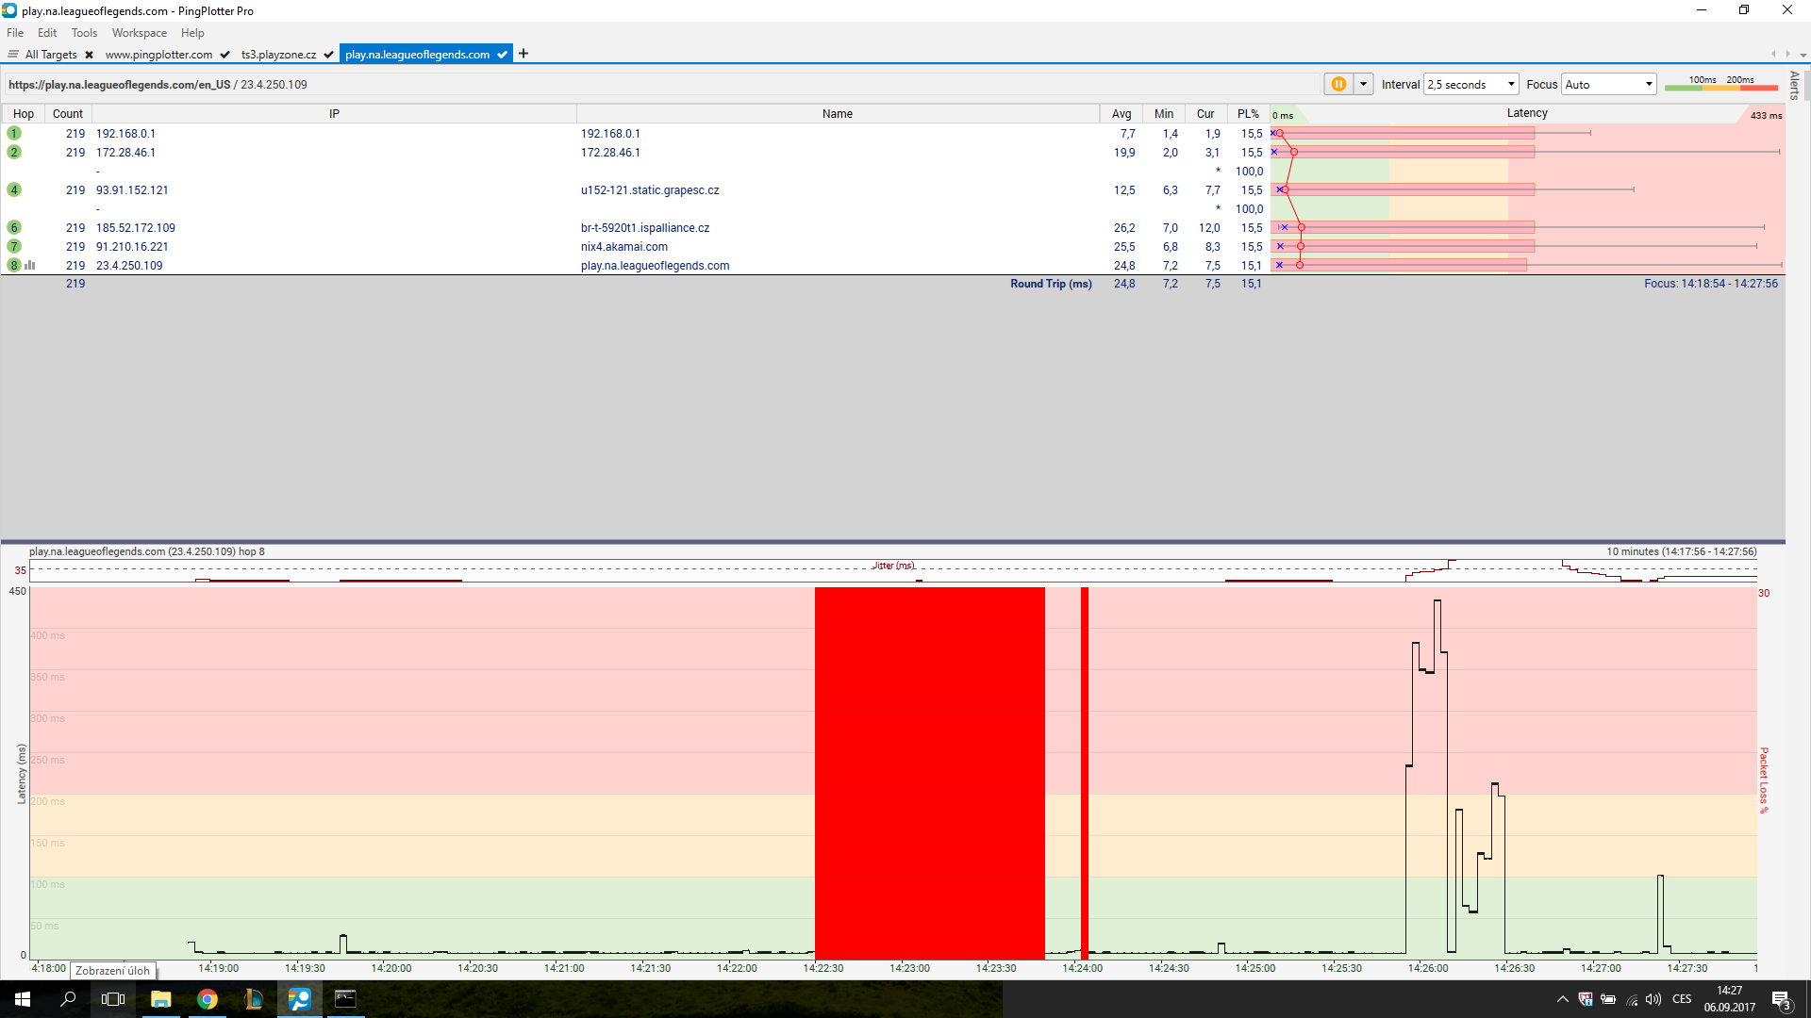This screenshot has height=1018, width=1811.
Task: Open the Workspace menu
Action: (x=139, y=33)
